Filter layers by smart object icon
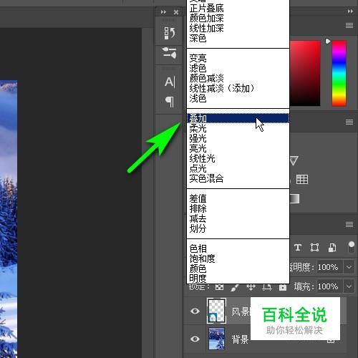Viewport: 358px width, 358px height. (x=332, y=248)
